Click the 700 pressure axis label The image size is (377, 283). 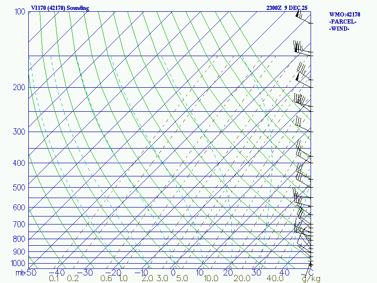click(19, 225)
